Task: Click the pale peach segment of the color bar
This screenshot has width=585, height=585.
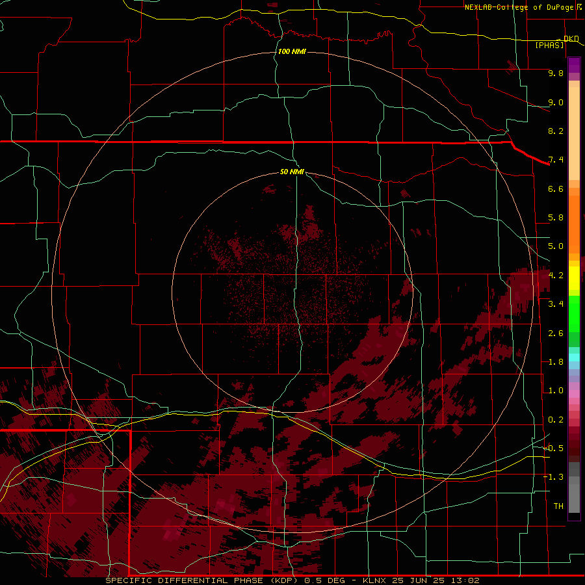Action: click(574, 133)
